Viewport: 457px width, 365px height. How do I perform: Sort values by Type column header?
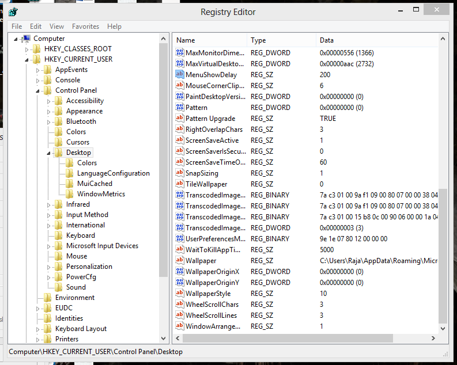coord(282,40)
